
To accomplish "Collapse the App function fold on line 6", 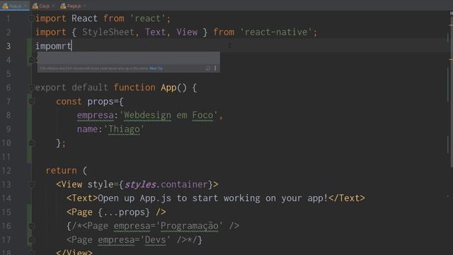I will point(31,87).
